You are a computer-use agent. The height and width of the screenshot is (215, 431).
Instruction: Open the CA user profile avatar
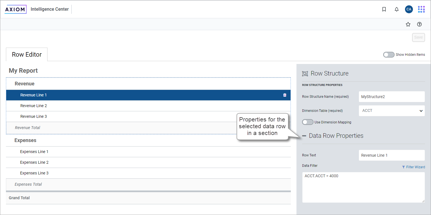[x=409, y=9]
